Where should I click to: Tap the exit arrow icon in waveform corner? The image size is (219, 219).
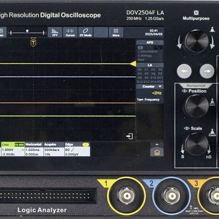point(130,136)
